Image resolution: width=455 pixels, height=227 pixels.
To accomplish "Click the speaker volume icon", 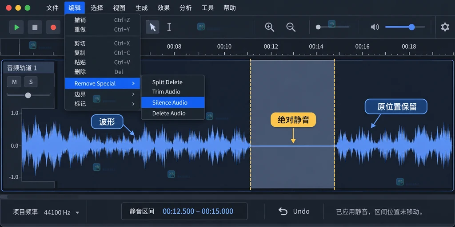I will click(375, 27).
